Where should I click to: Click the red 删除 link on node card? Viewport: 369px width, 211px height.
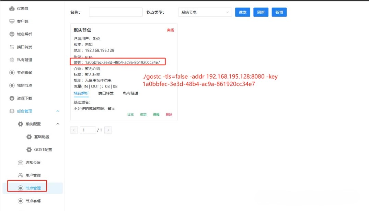coord(169,115)
